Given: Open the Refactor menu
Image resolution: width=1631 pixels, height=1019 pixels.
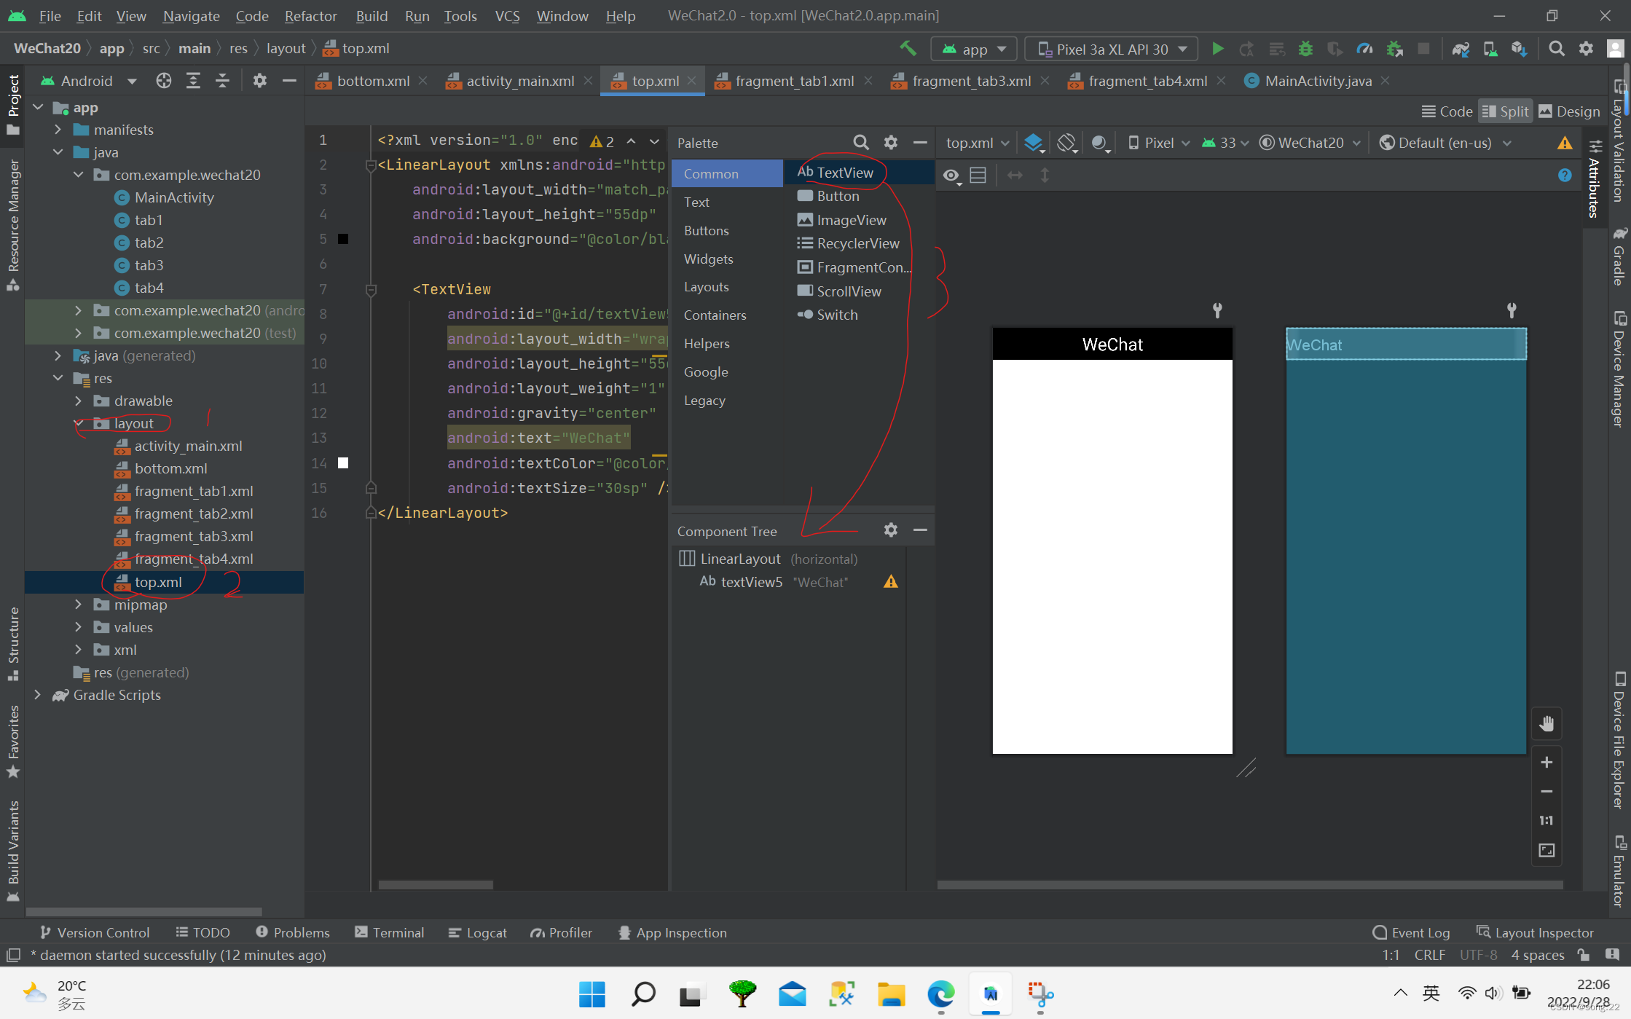Looking at the screenshot, I should (x=310, y=15).
